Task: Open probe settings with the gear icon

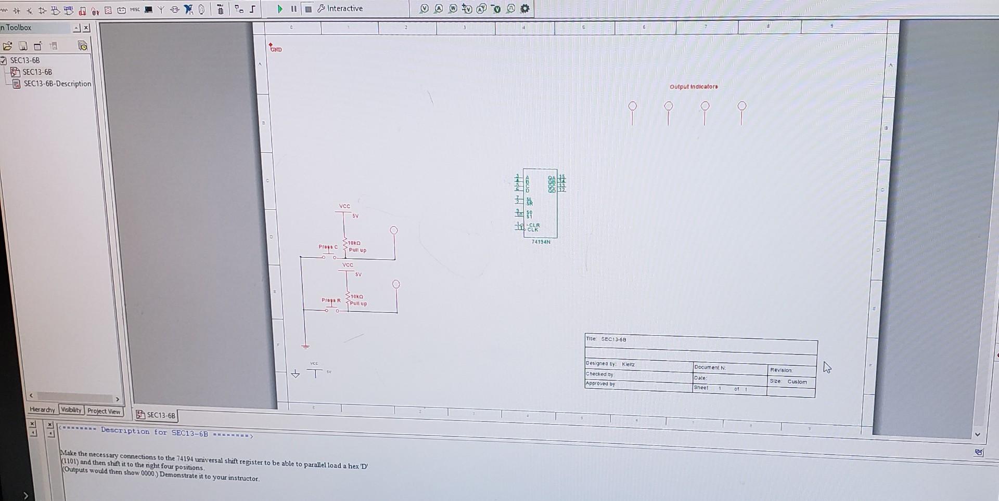Action: pyautogui.click(x=526, y=8)
